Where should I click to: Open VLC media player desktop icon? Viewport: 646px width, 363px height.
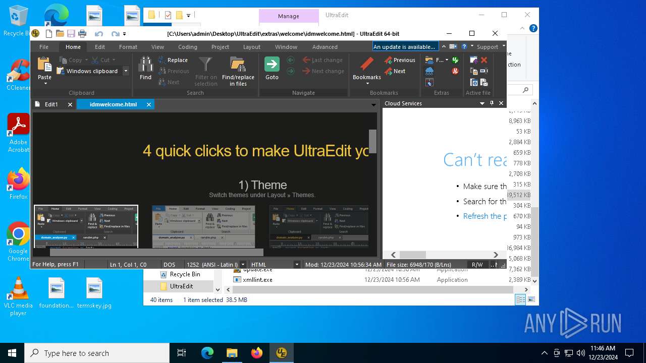[x=18, y=296]
